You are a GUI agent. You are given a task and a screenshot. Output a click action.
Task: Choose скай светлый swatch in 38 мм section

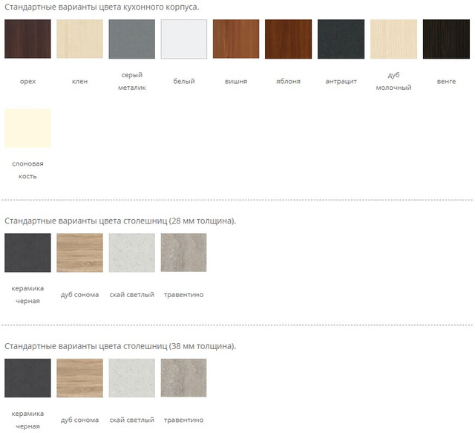pos(131,378)
